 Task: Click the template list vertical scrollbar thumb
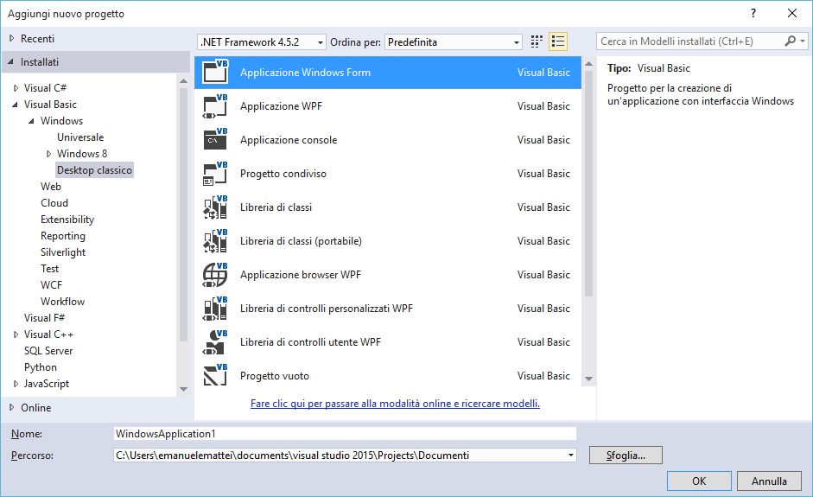pos(588,183)
